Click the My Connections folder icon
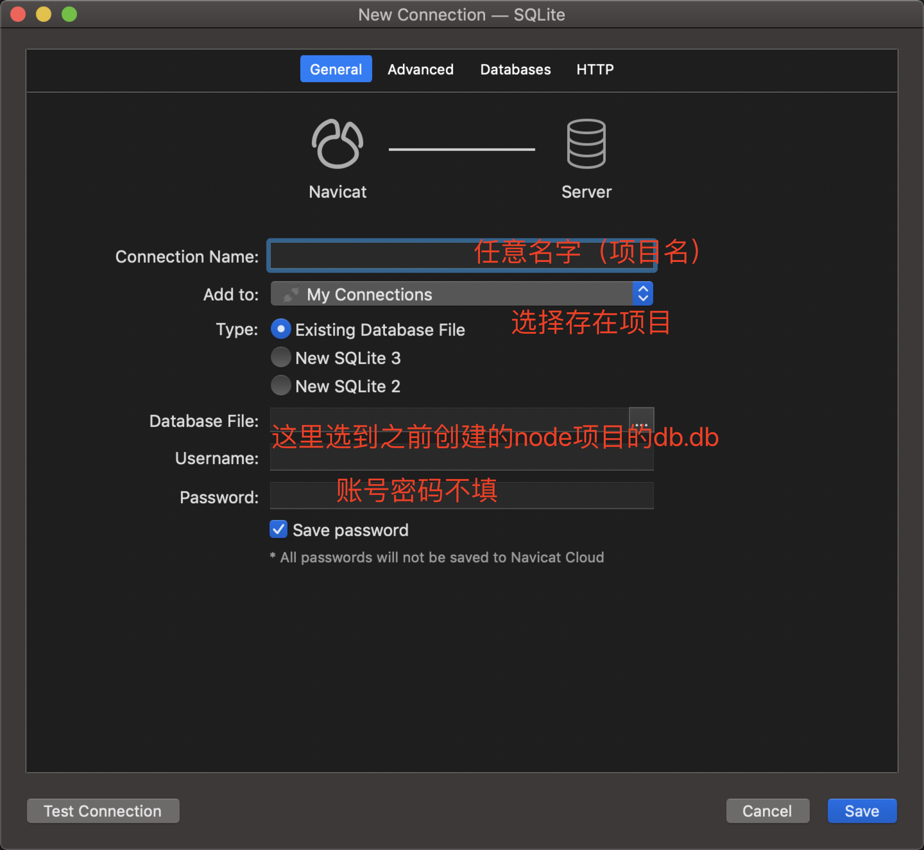Viewport: 924px width, 850px height. 291,295
